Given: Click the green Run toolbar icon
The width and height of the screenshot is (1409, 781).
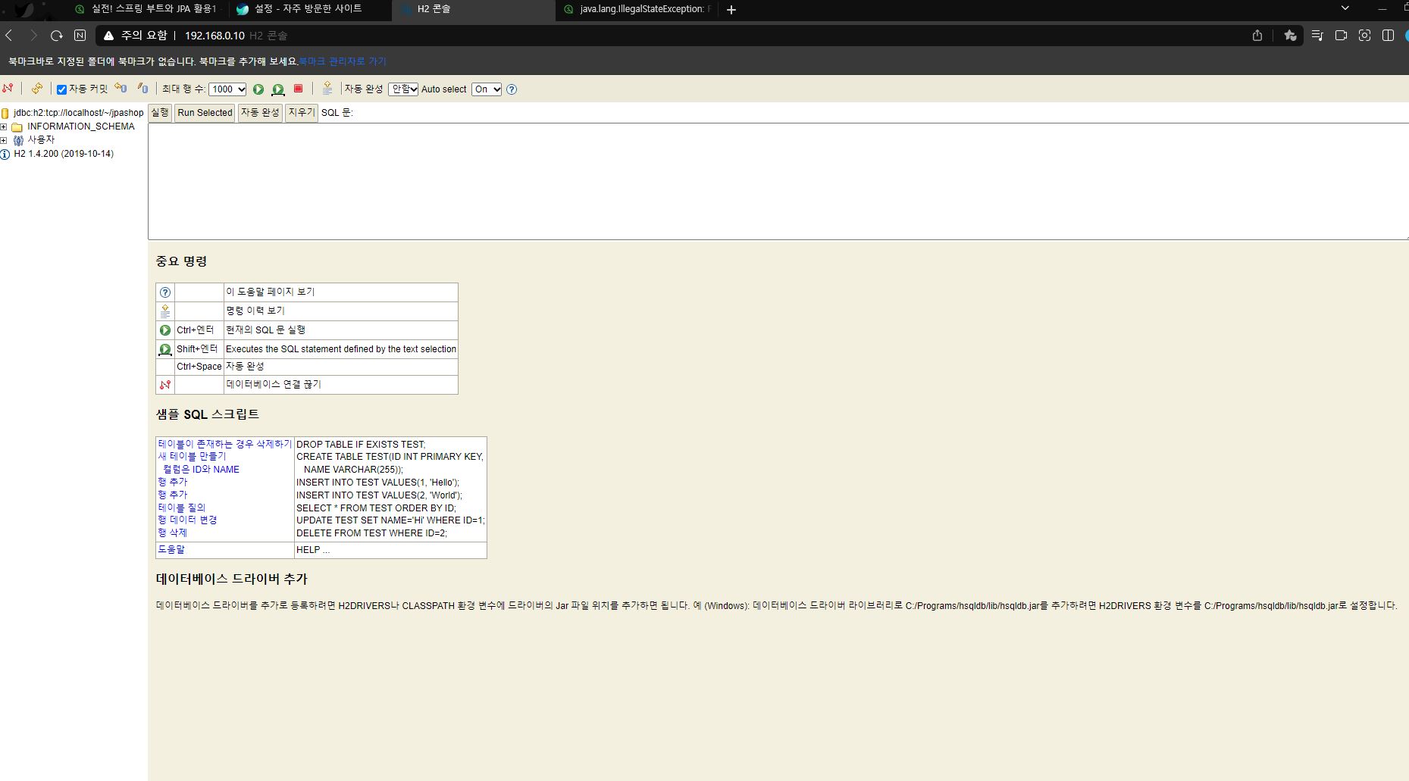Looking at the screenshot, I should point(258,89).
